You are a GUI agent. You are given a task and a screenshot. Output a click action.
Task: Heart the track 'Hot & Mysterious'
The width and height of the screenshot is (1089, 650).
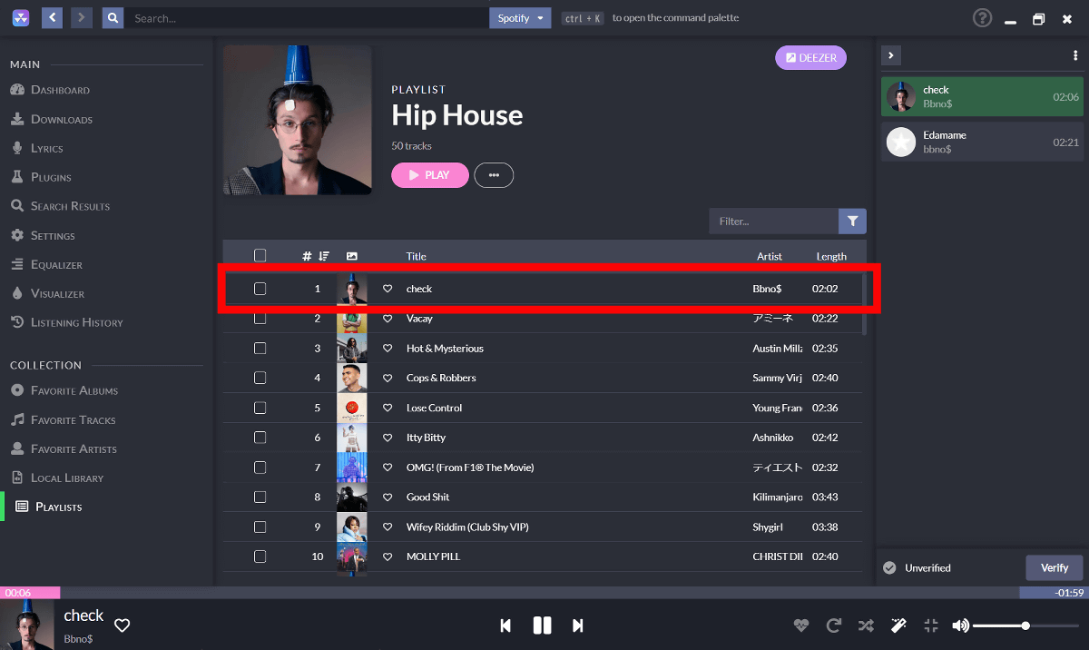[x=388, y=349]
